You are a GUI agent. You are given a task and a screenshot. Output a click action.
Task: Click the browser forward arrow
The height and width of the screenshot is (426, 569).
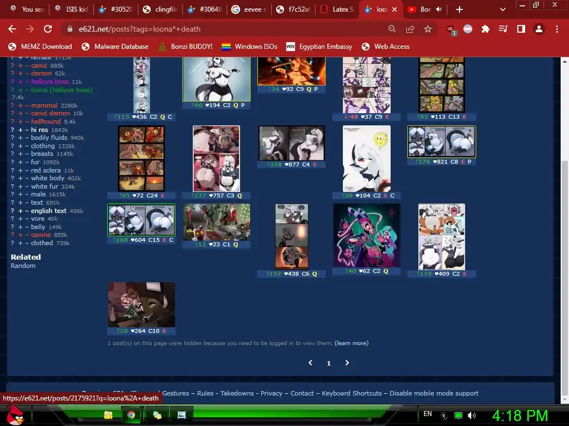tap(30, 29)
